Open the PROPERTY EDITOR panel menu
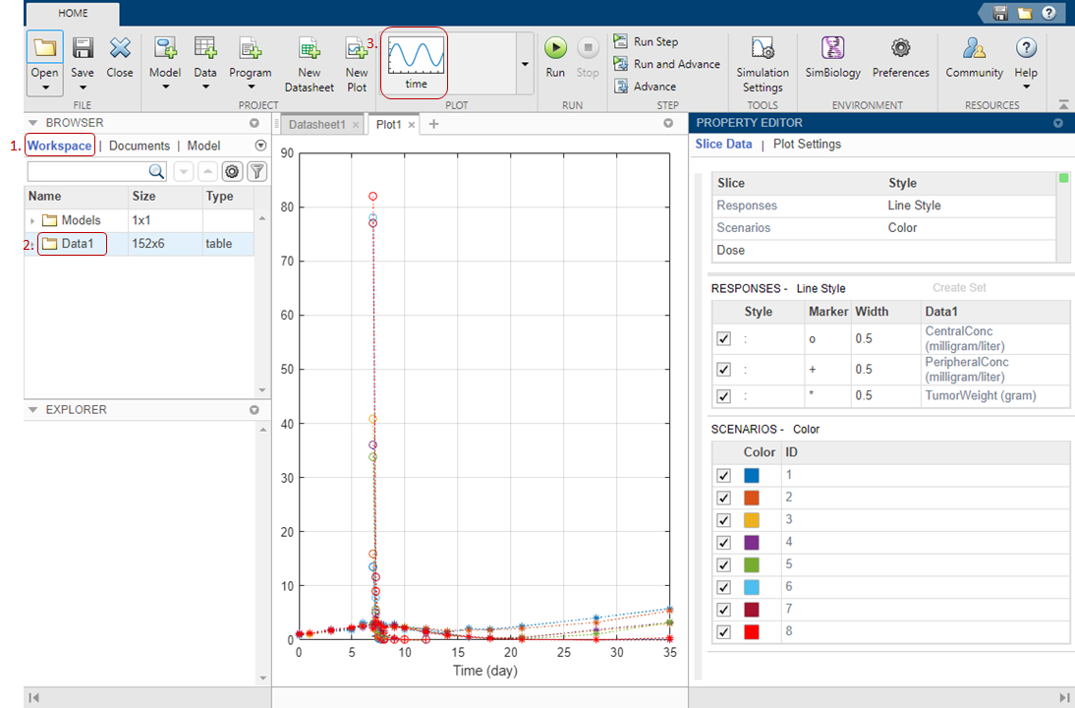The image size is (1075, 708). point(1058,123)
